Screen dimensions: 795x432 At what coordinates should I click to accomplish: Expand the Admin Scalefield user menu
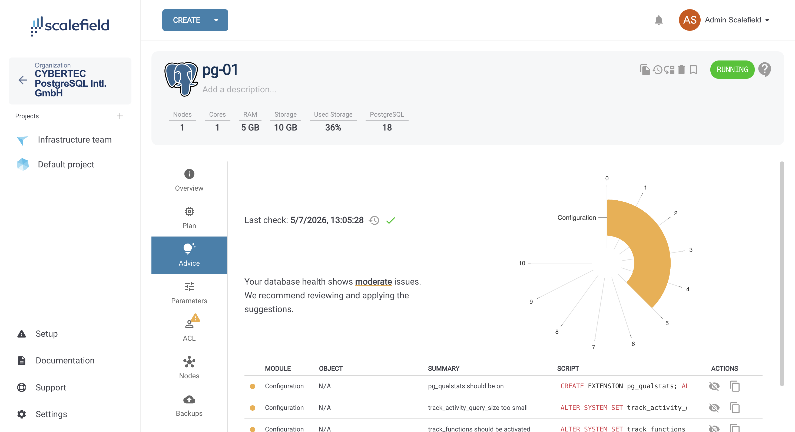(767, 20)
